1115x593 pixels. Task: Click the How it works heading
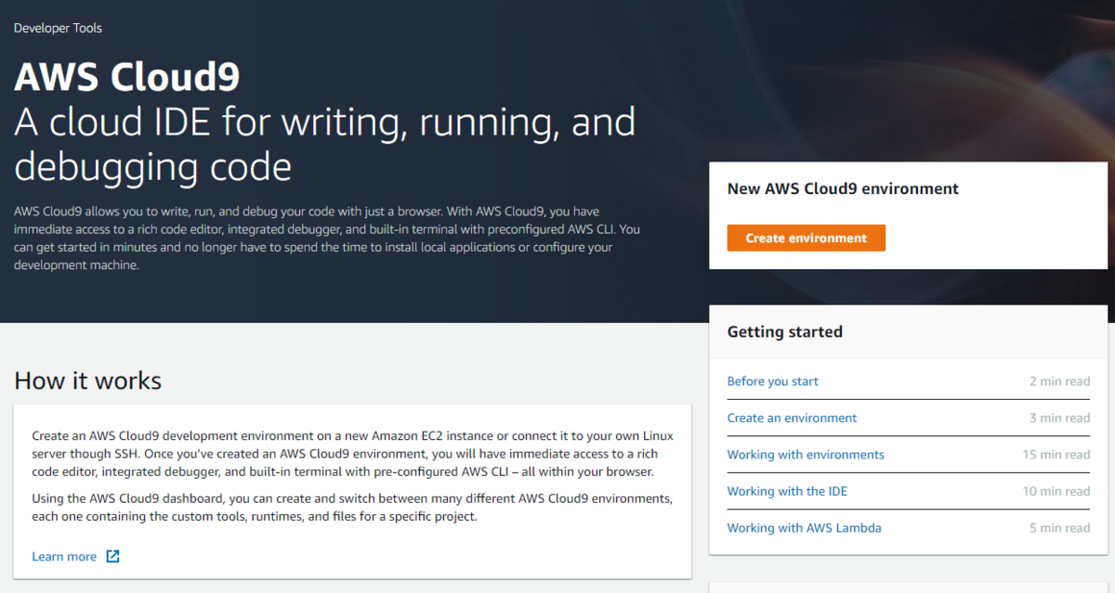tap(88, 380)
